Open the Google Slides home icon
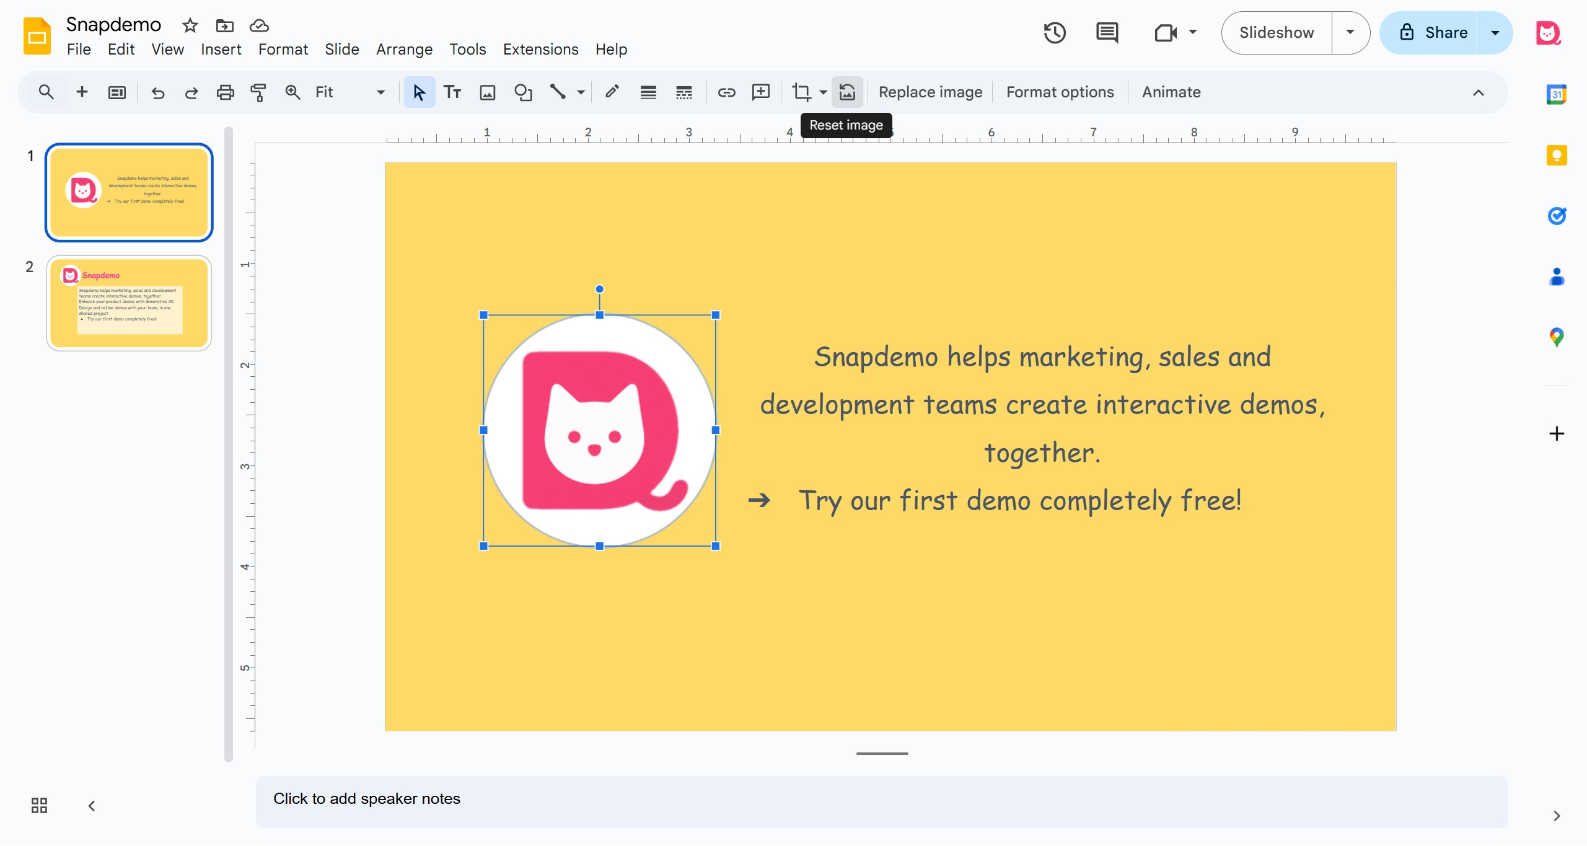1587x846 pixels. tap(37, 36)
